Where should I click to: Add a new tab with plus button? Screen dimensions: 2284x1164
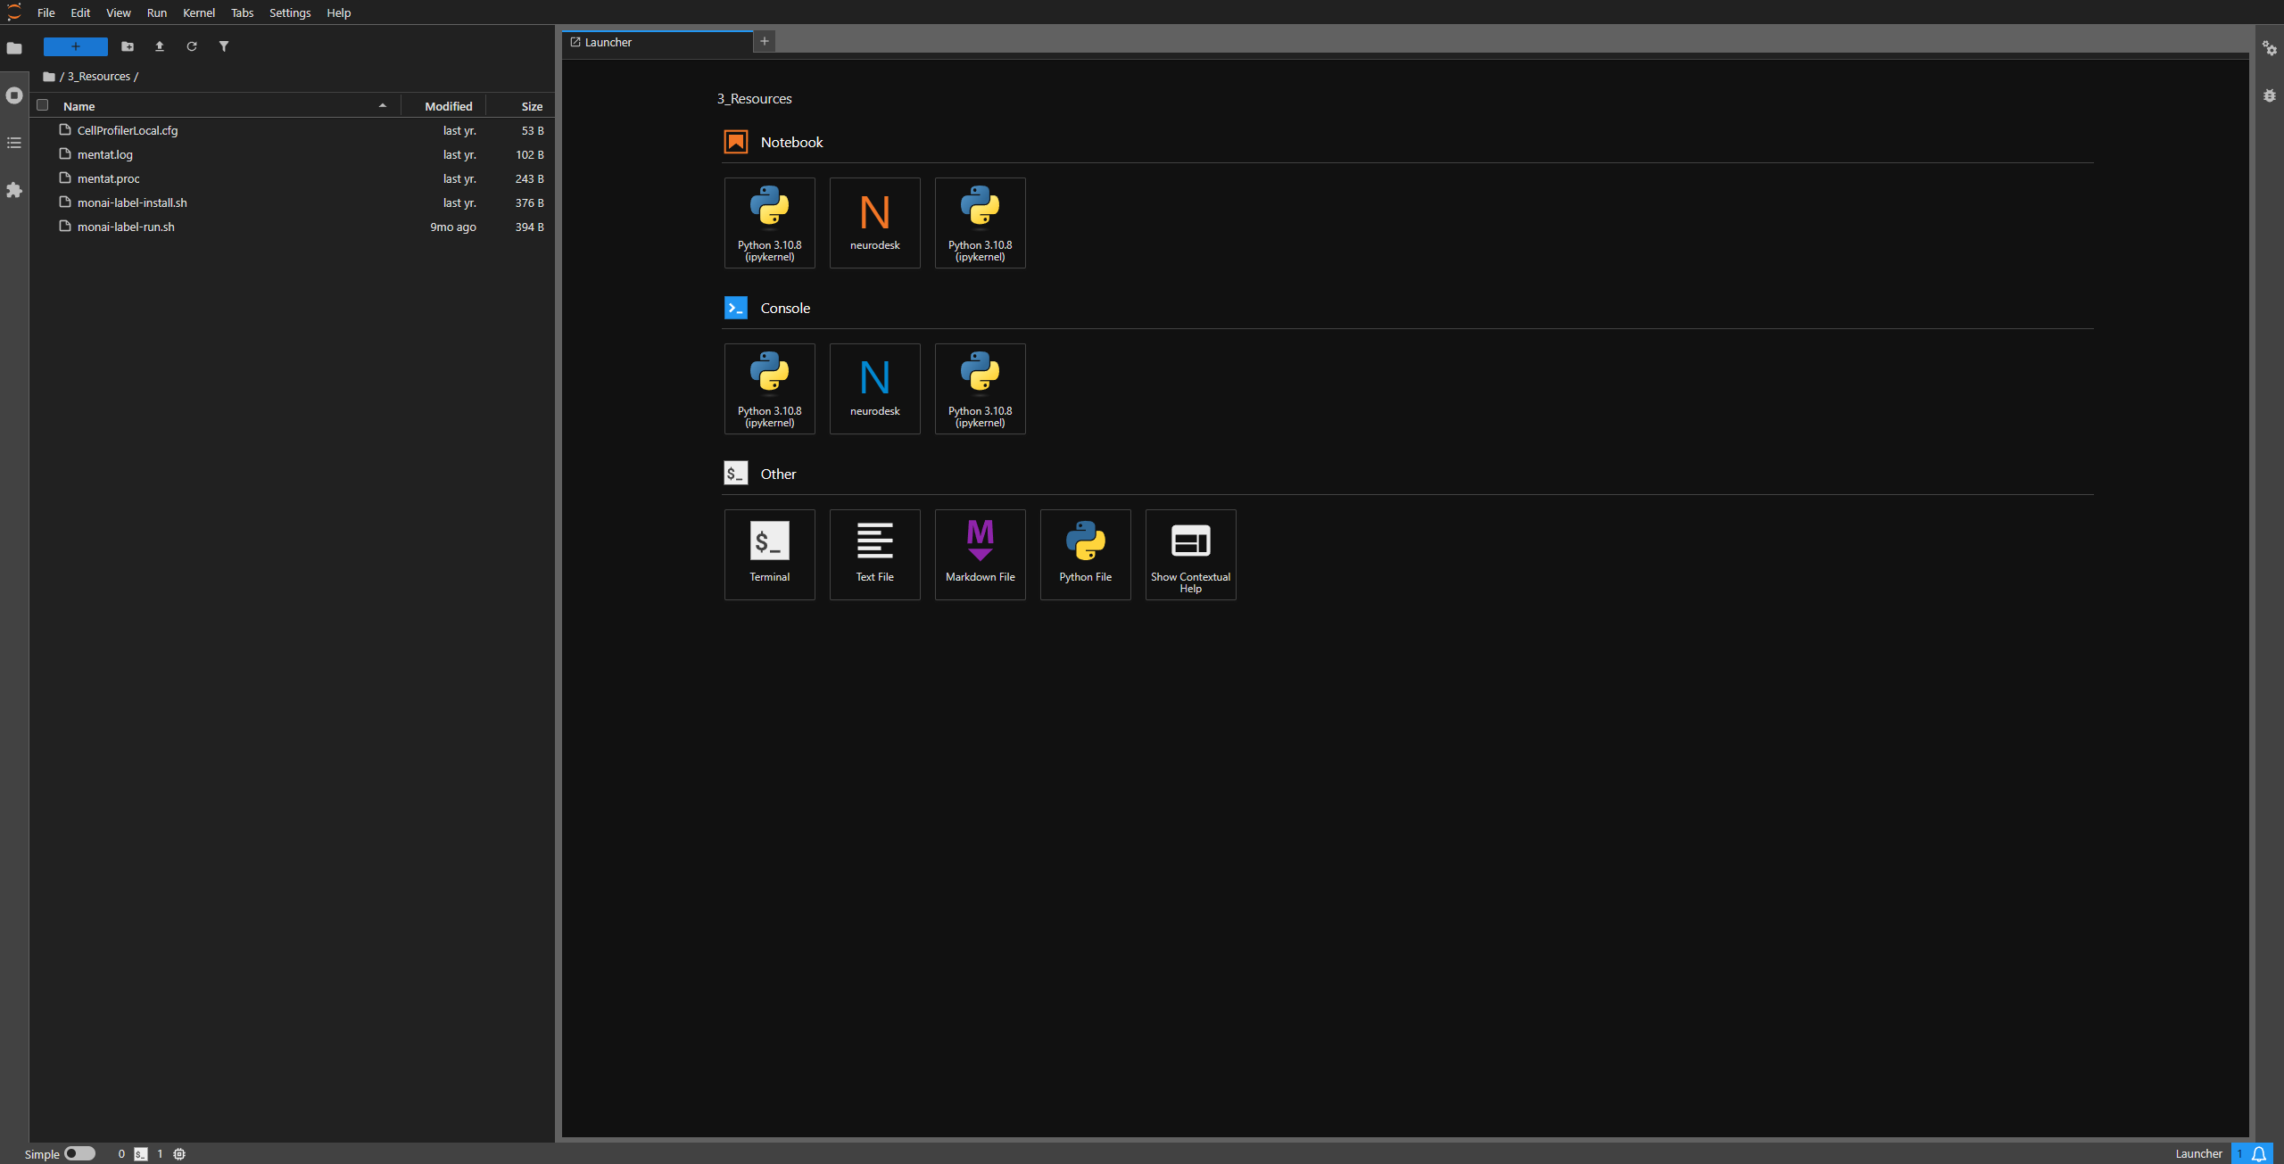[x=765, y=41]
